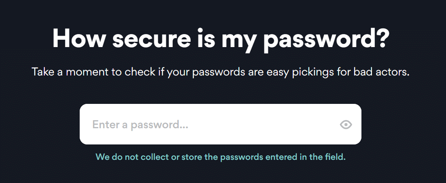
Task: Click the word 'password?' in the main heading
Action: tap(326, 40)
